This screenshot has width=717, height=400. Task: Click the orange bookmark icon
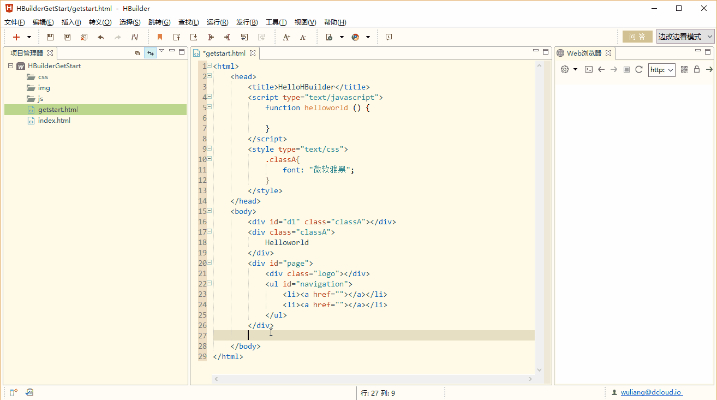(160, 37)
